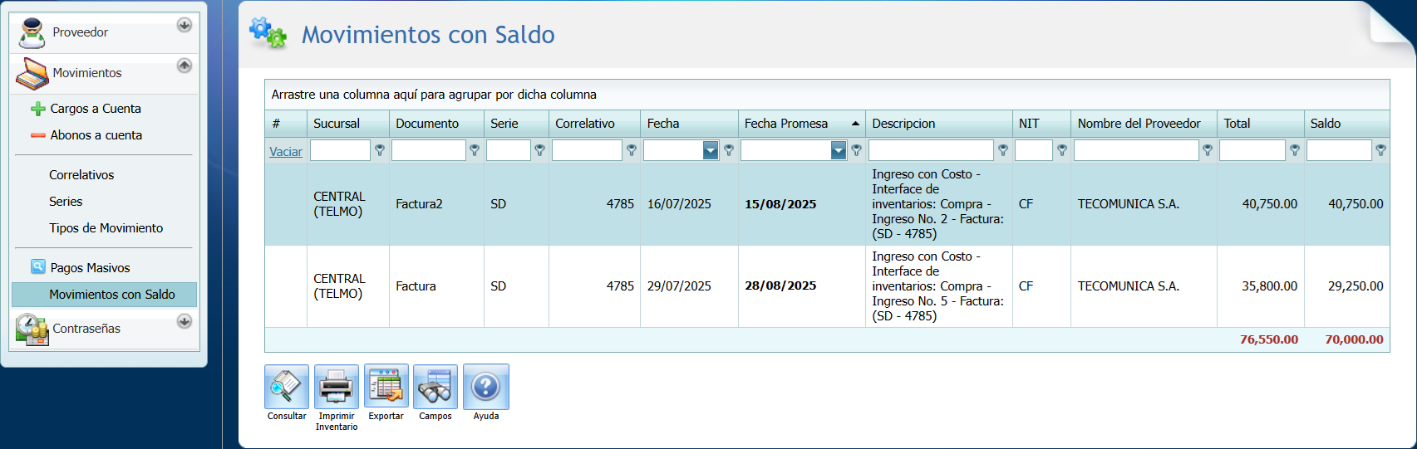1417x449 pixels.
Task: Click the gears icon beside the page title
Action: pos(268,33)
